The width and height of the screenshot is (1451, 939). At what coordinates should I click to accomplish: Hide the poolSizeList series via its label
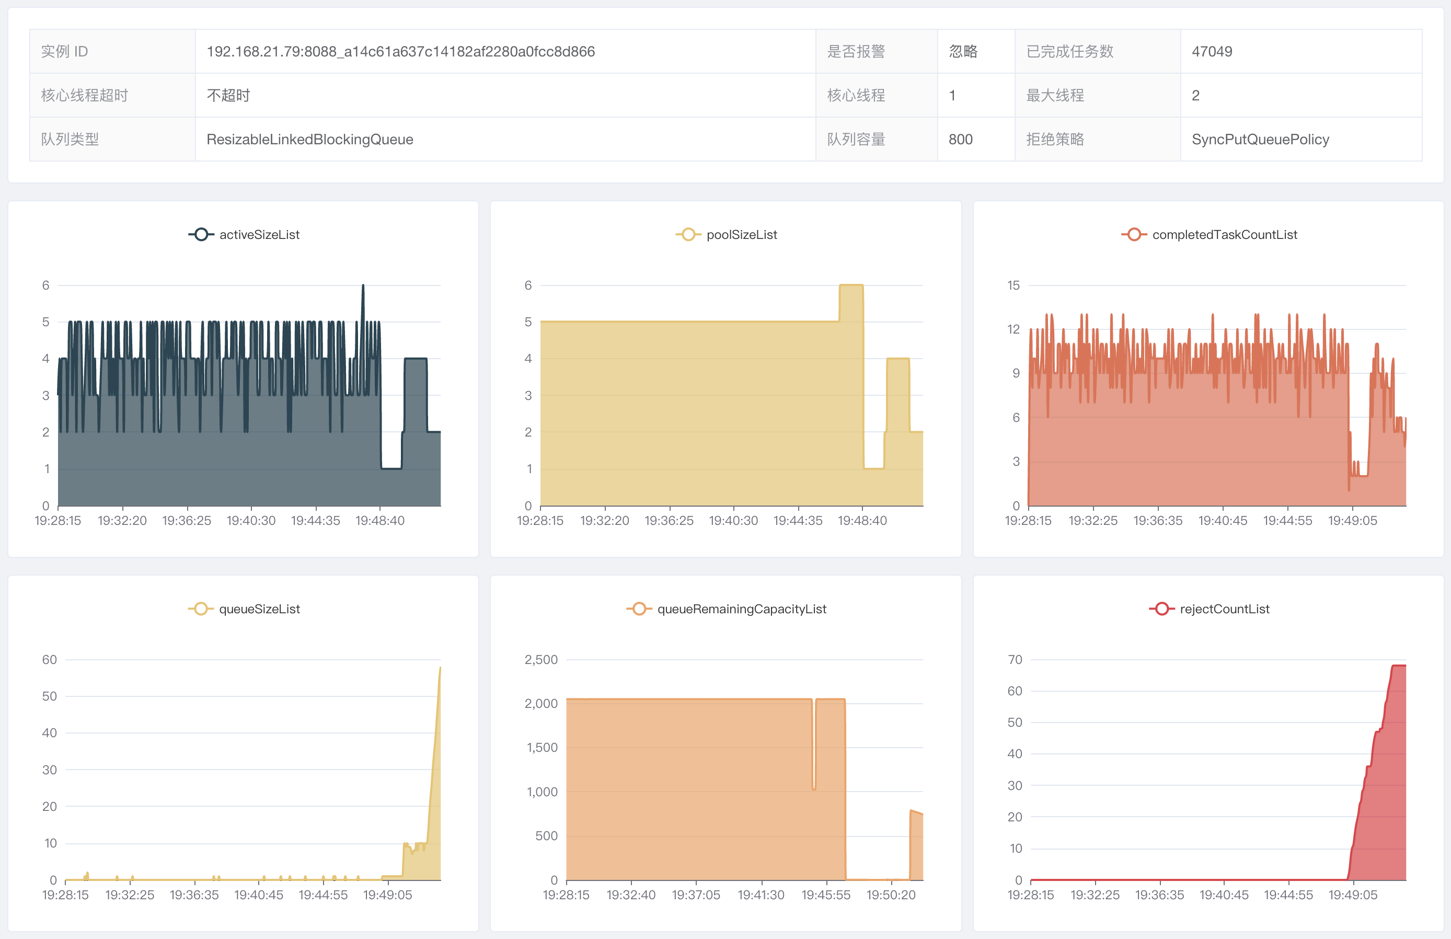(742, 235)
